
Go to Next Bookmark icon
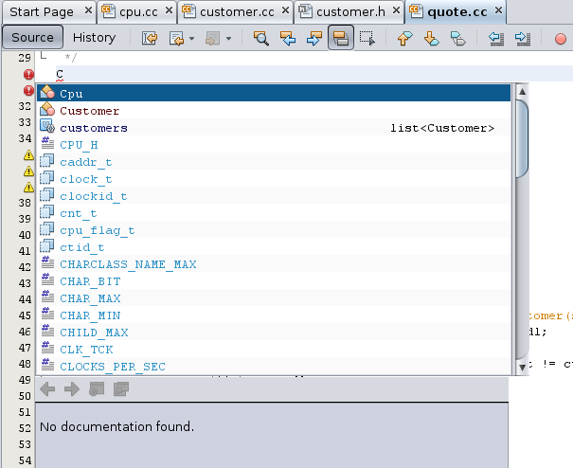pyautogui.click(x=431, y=39)
